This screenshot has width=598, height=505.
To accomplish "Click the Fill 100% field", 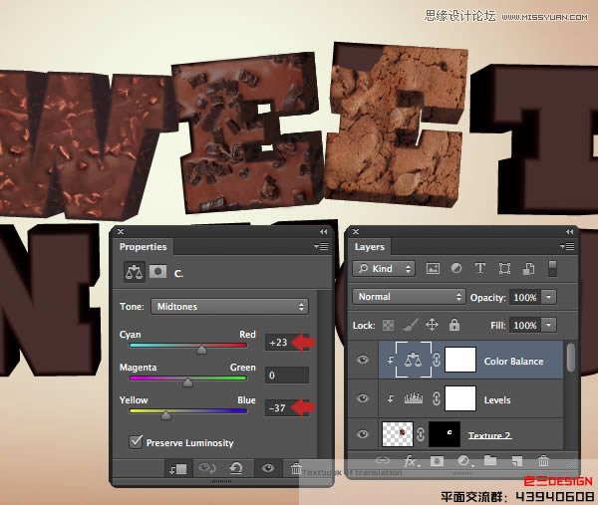I will click(525, 326).
